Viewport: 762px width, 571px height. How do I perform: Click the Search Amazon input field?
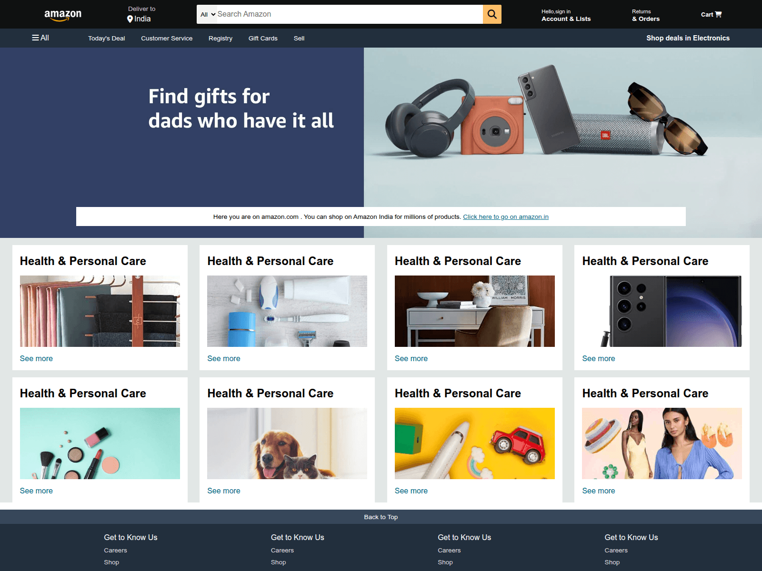pyautogui.click(x=349, y=14)
